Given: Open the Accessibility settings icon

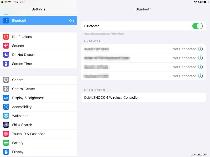Looking at the screenshot, I should pos(6,107).
